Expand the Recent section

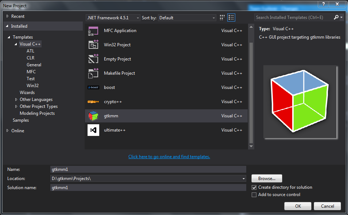pyautogui.click(x=7, y=16)
